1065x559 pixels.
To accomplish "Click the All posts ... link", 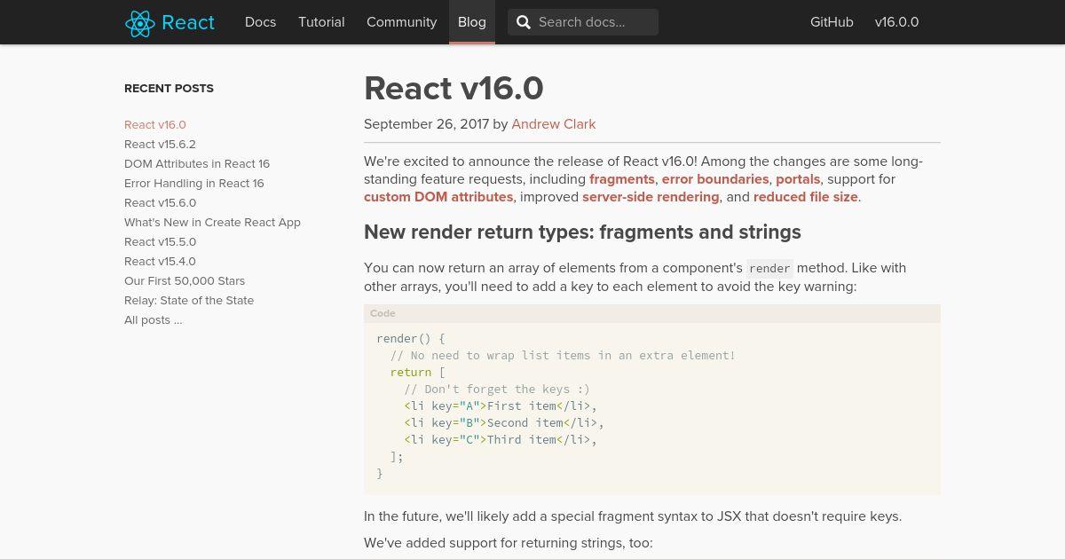I will click(x=154, y=320).
